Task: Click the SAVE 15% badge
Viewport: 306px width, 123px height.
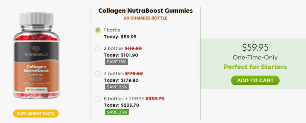Action: point(116,62)
